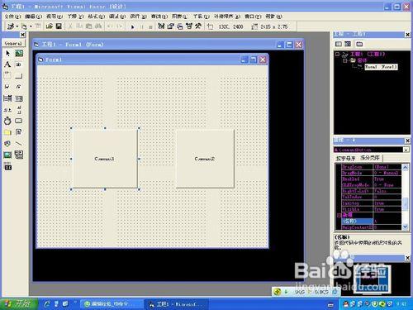
Task: Collapse the 窗体 folder tree node
Action: tap(345, 60)
